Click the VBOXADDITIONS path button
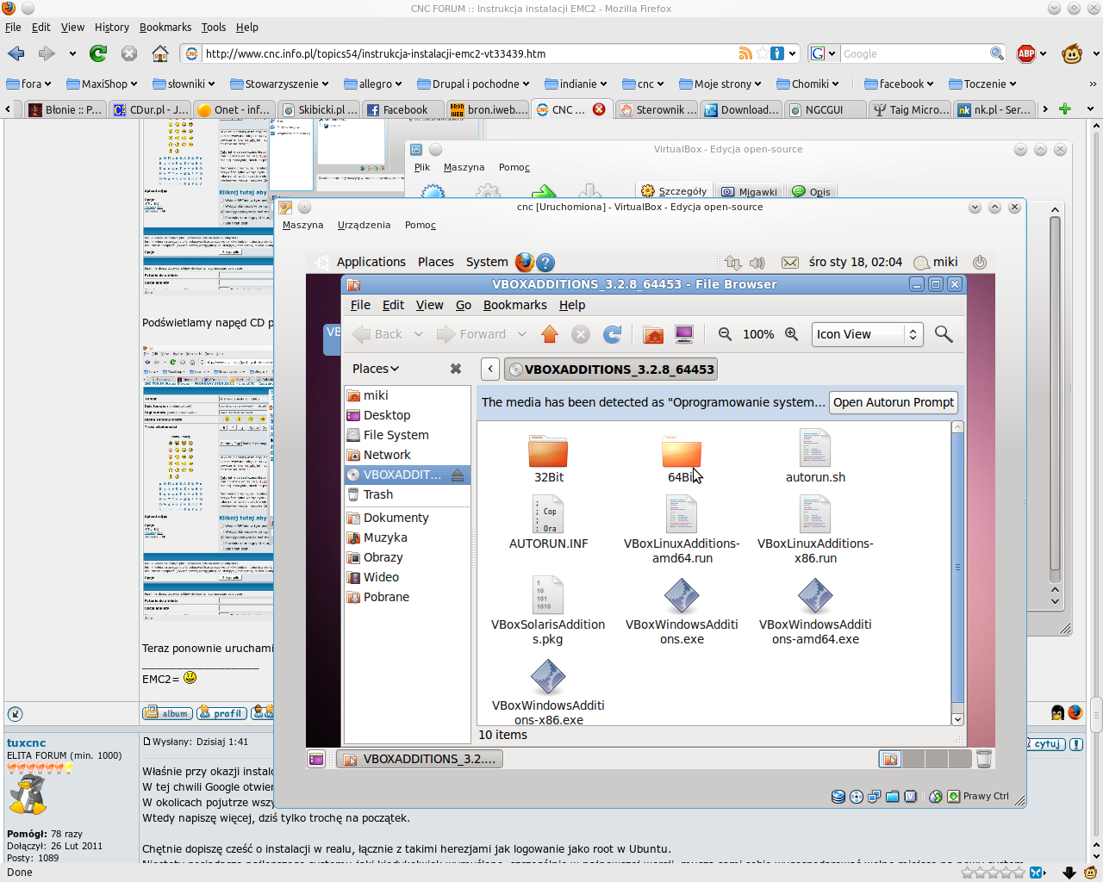The image size is (1103, 882). (x=612, y=370)
